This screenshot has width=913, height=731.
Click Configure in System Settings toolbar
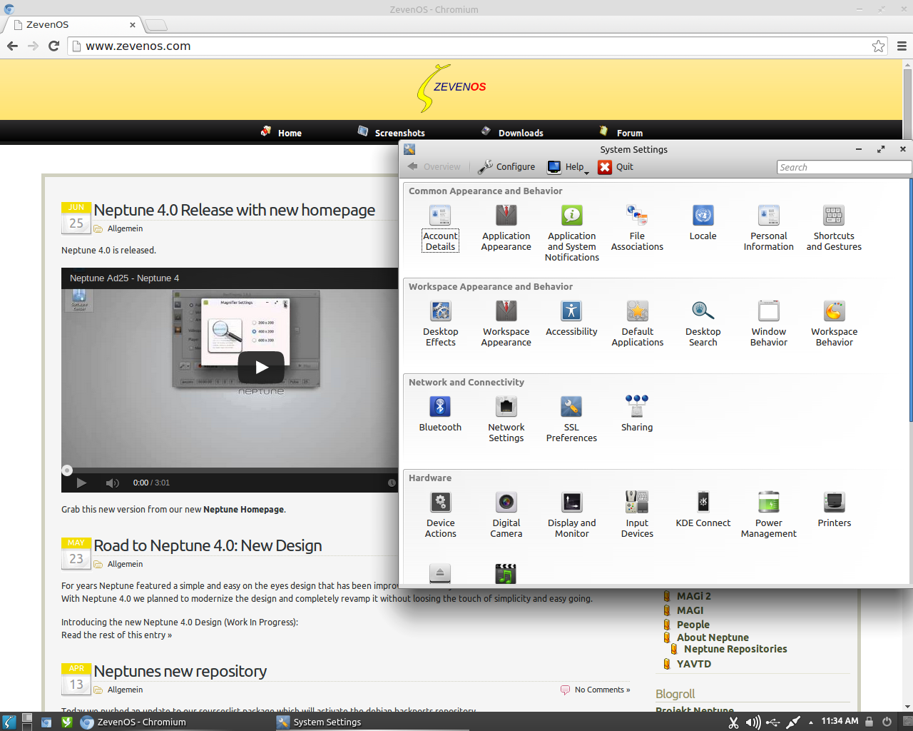coord(506,166)
